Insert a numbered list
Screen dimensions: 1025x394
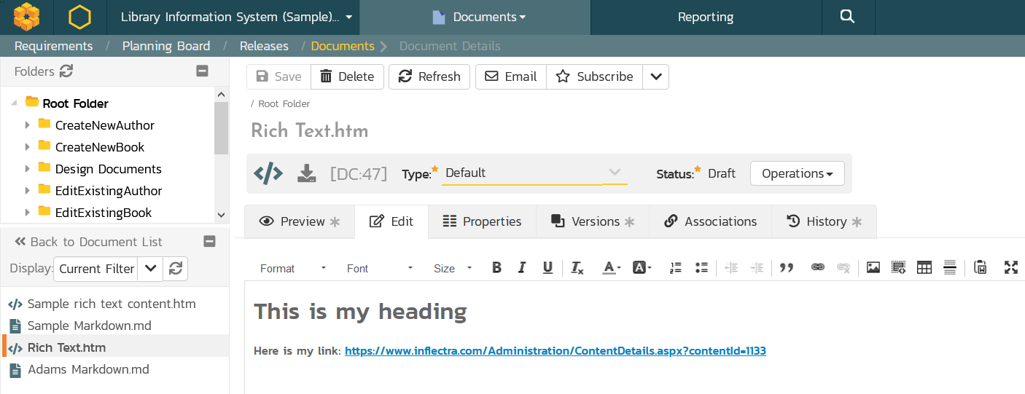[x=676, y=268]
